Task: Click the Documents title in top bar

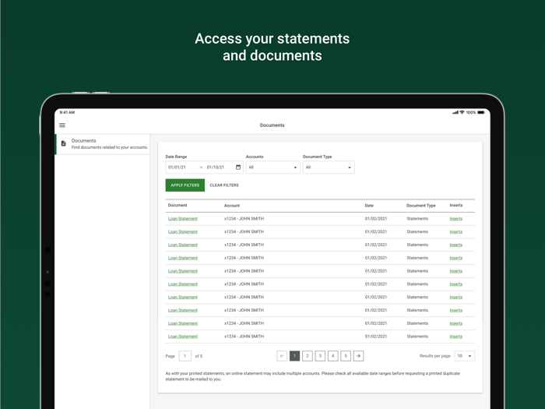Action: pyautogui.click(x=272, y=125)
